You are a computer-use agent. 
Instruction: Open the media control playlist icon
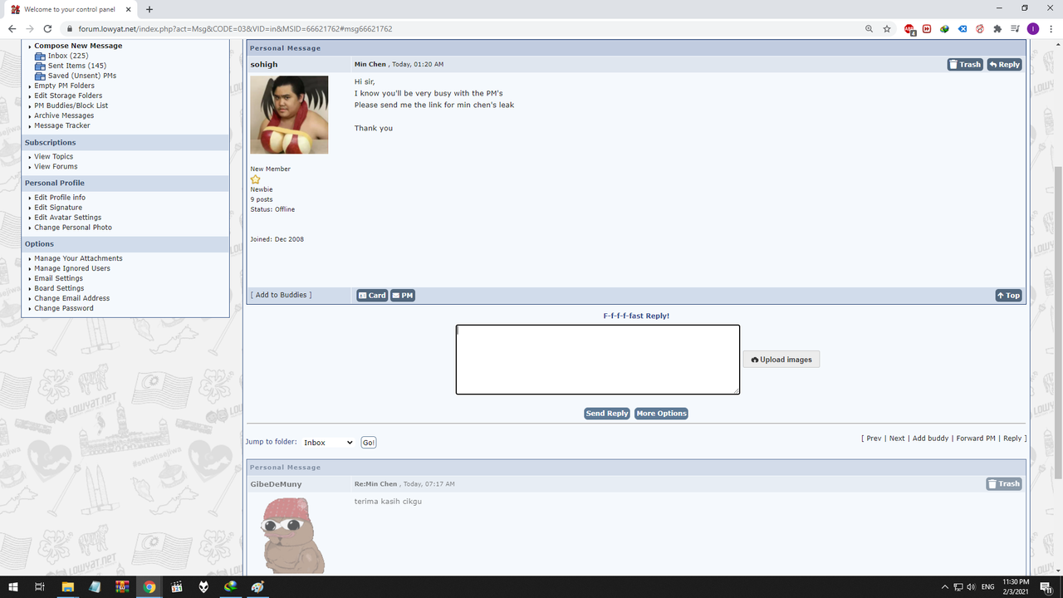pos(1015,29)
